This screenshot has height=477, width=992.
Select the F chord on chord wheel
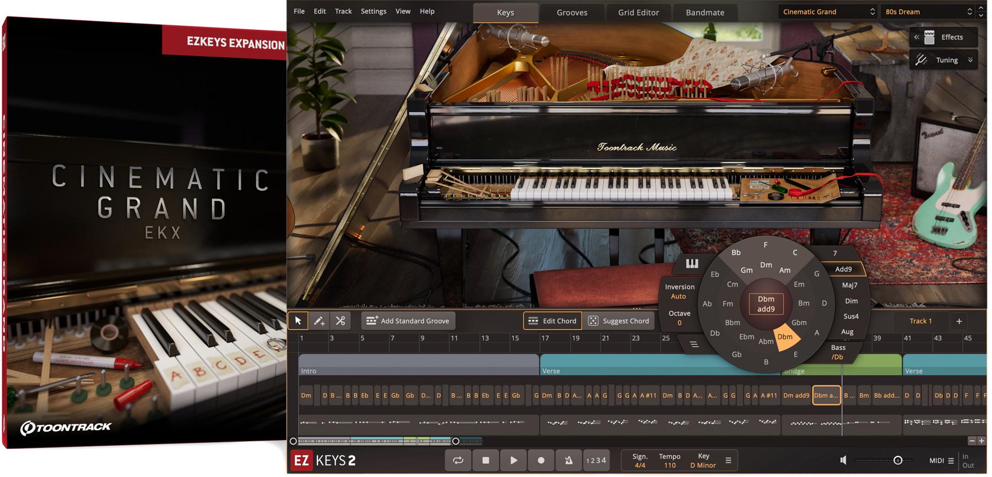click(x=765, y=245)
